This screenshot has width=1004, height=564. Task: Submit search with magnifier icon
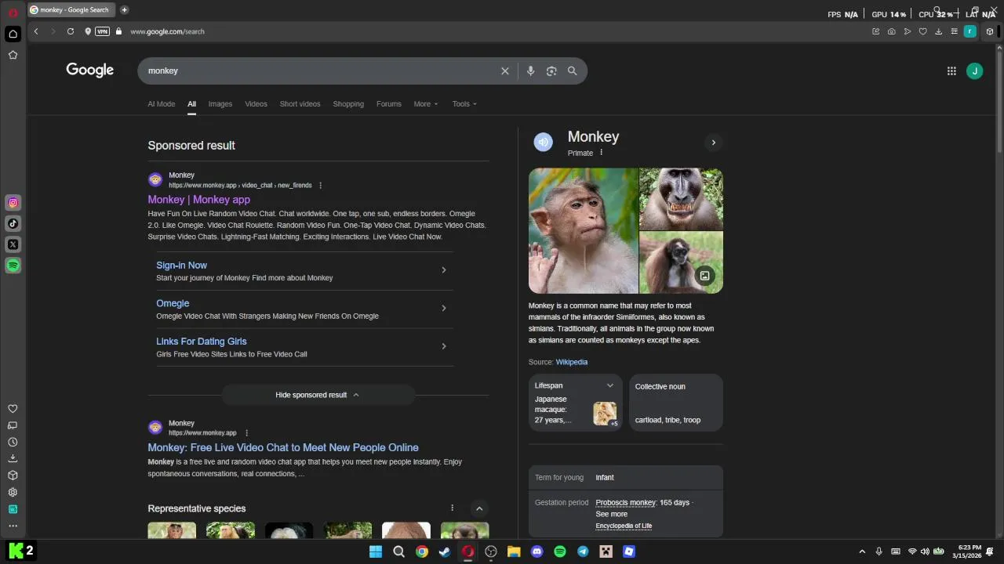[573, 70]
